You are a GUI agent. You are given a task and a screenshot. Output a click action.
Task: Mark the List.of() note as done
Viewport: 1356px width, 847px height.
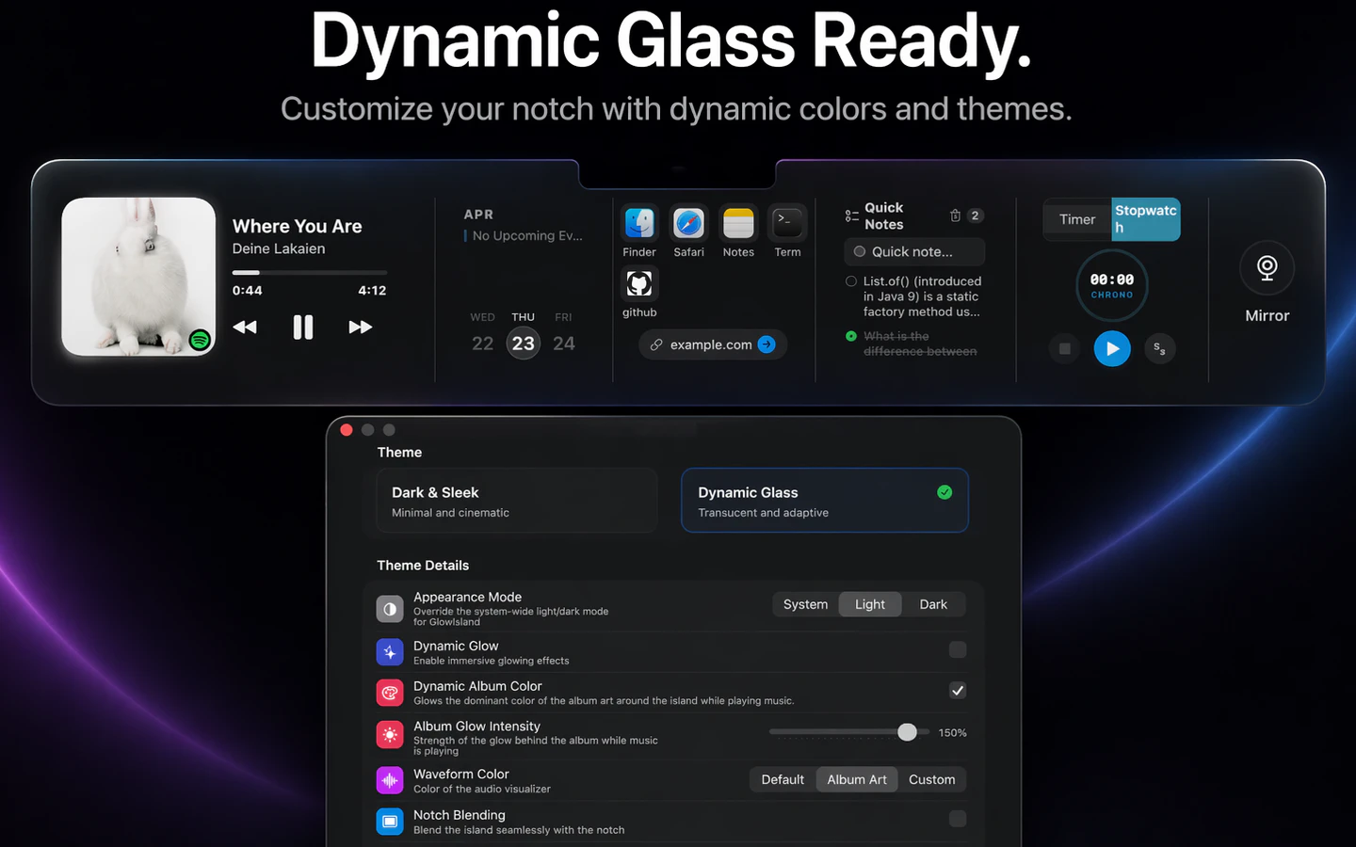pos(851,281)
